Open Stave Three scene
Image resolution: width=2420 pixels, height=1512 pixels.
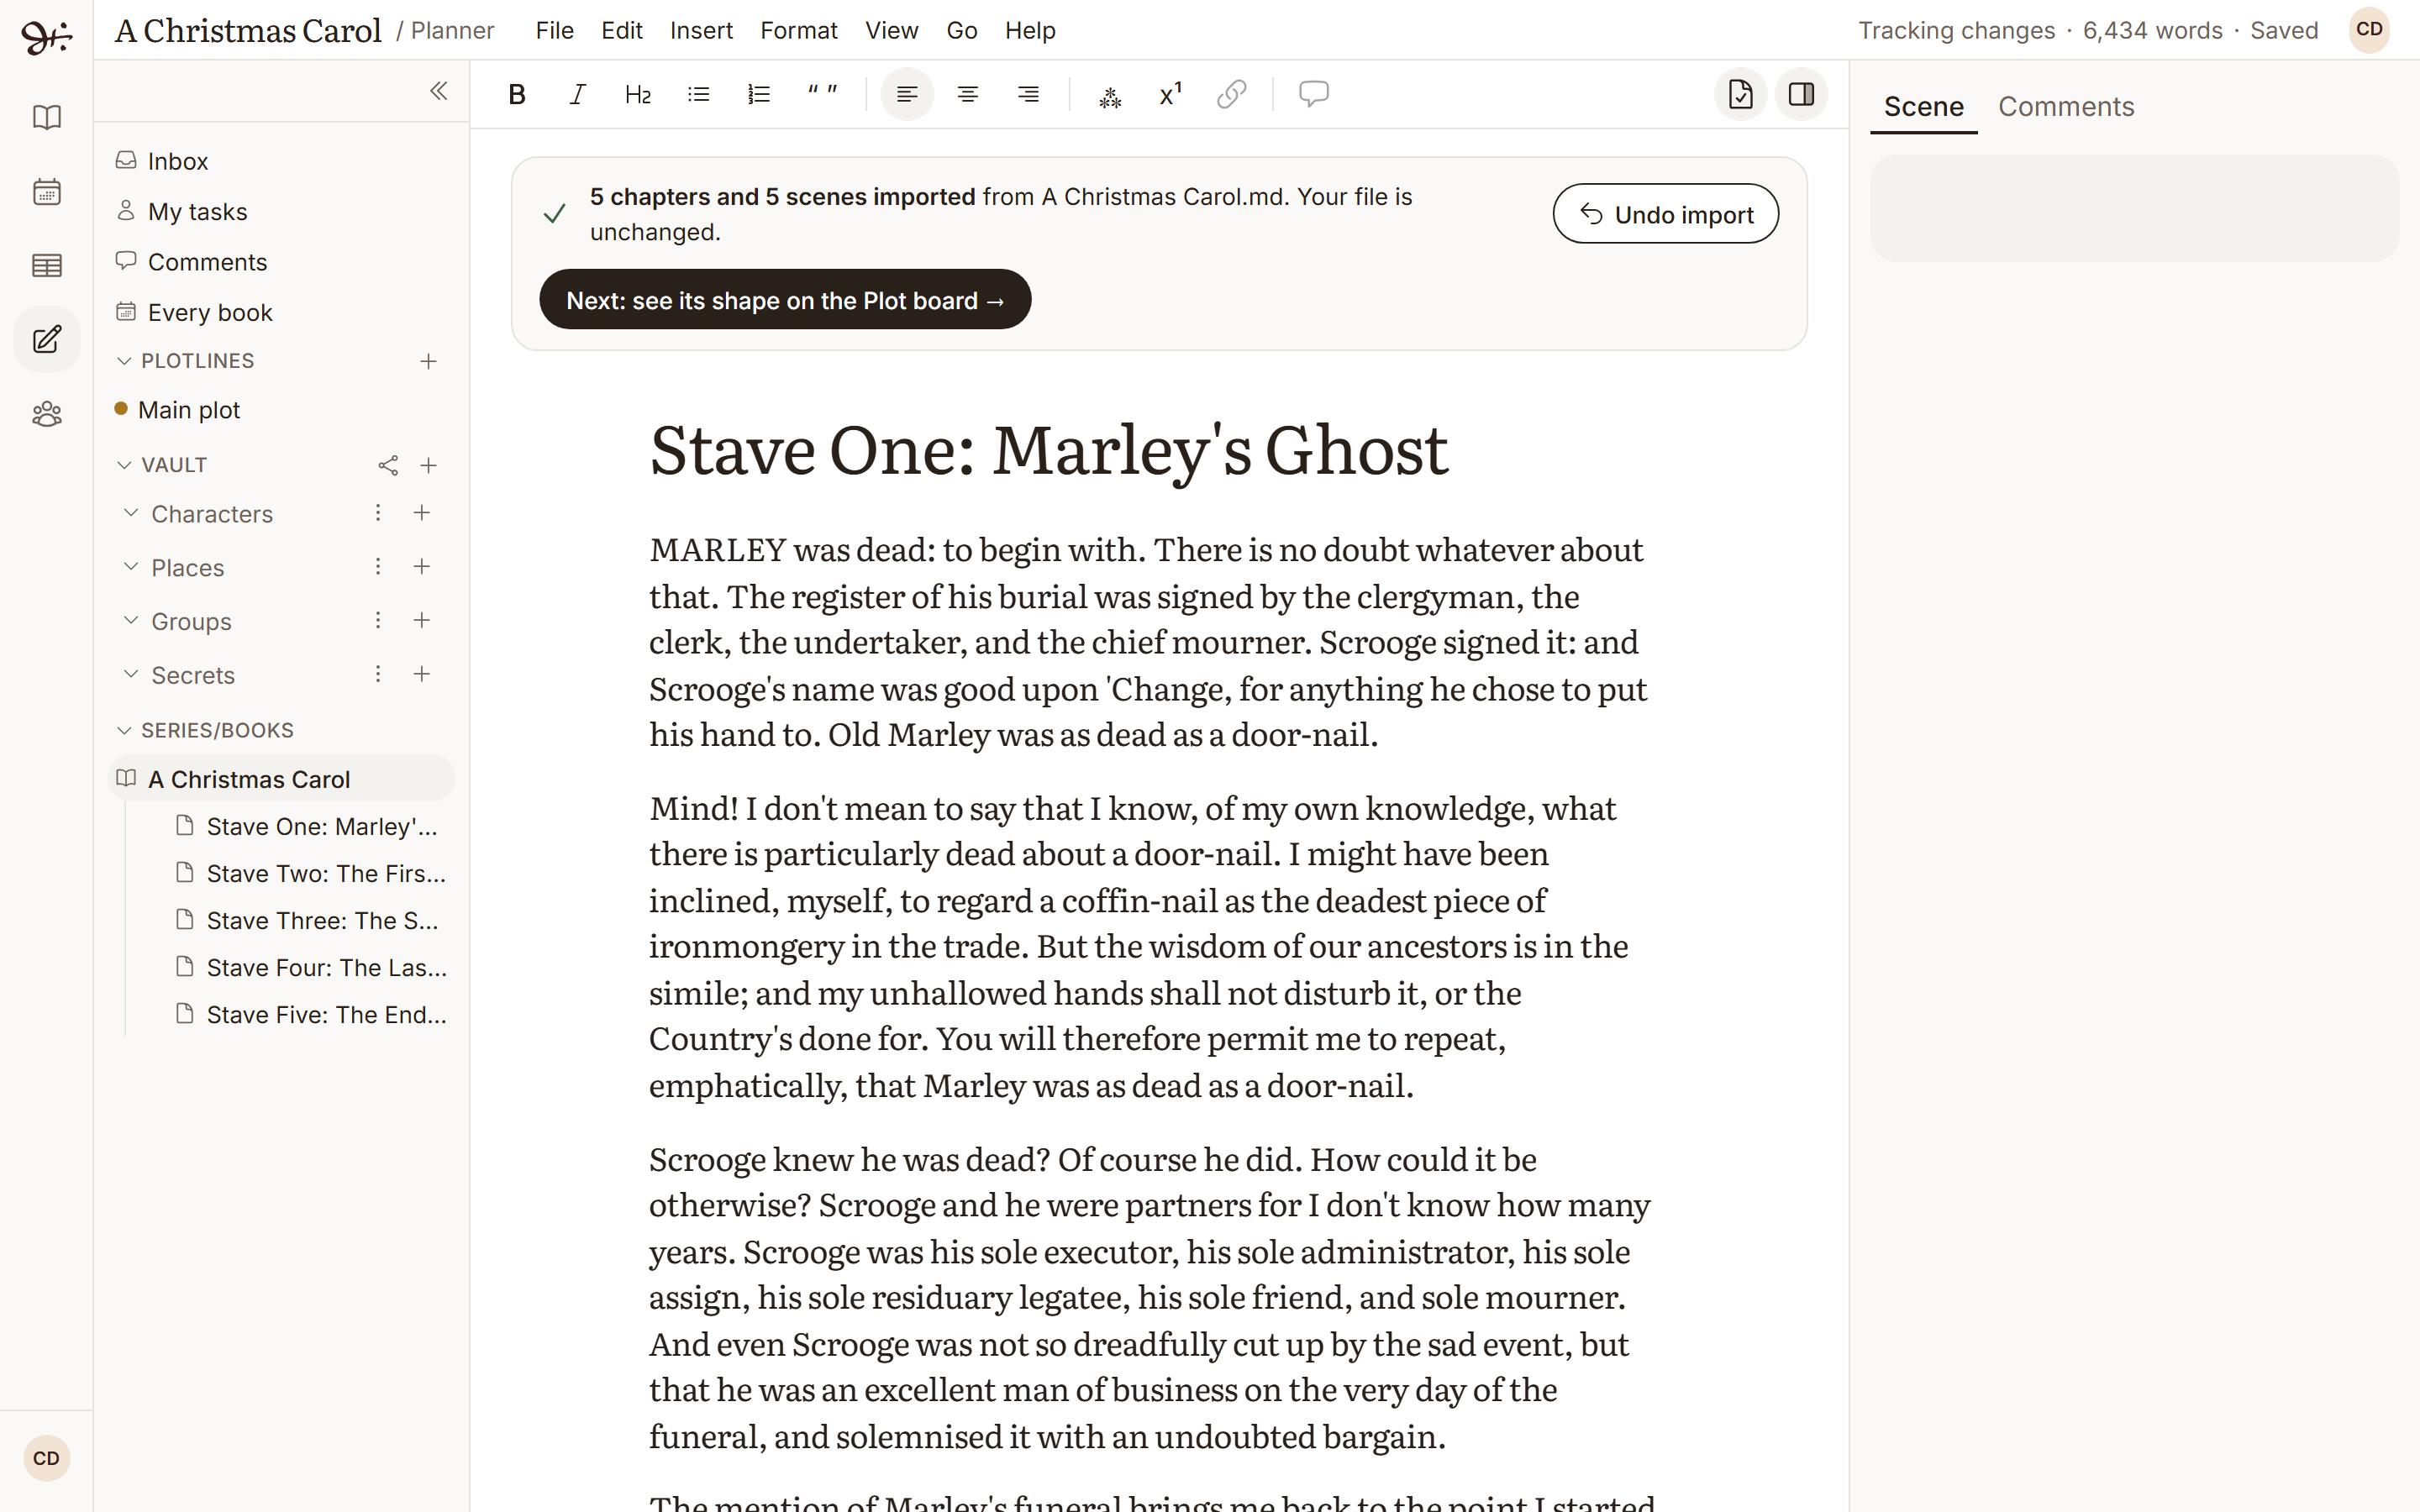coord(311,921)
